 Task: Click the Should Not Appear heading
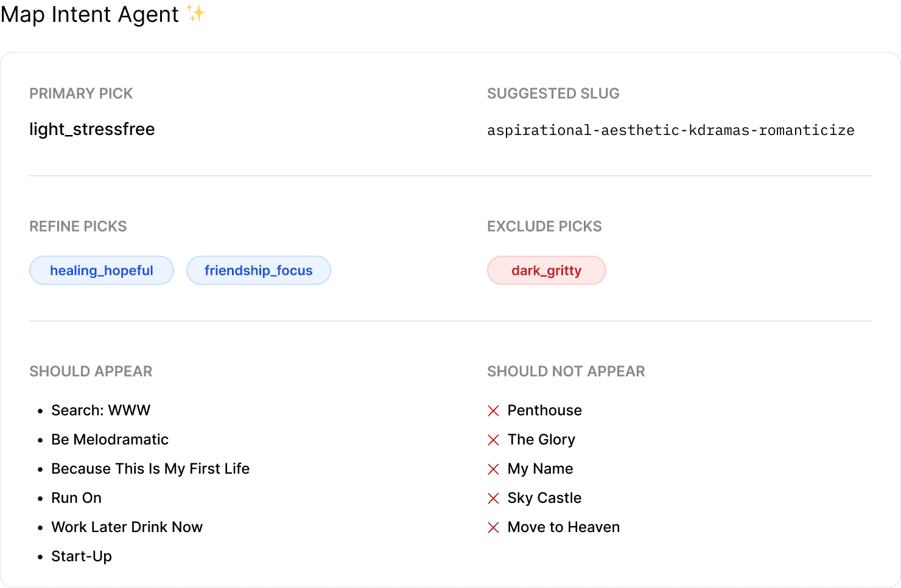[566, 372]
